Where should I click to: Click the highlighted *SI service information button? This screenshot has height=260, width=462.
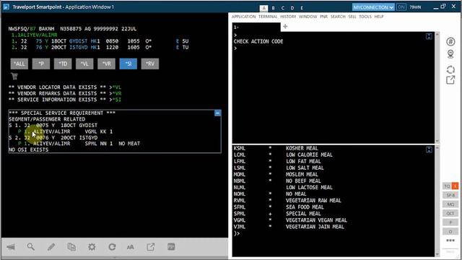click(128, 64)
